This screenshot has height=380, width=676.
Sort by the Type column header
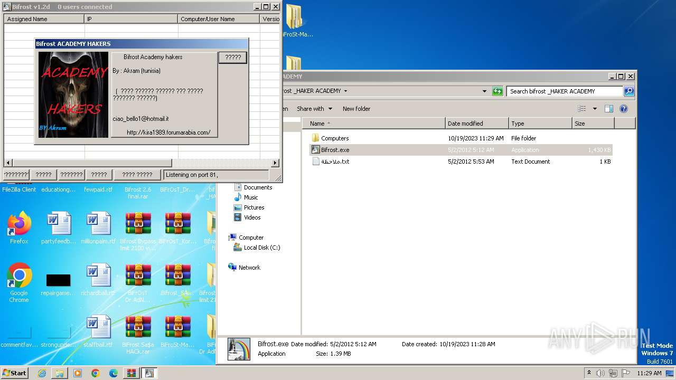[x=541, y=123]
